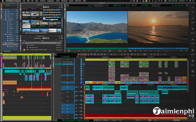Viewport: 196px width, 122px height.
Task: Switch Dec 8 10_14 bin to frame view
Action: click(46, 38)
